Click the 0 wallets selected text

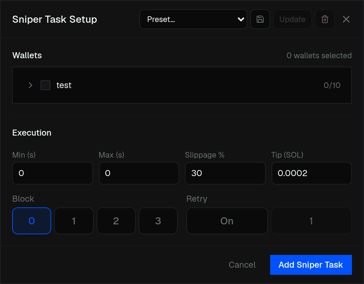(x=319, y=56)
